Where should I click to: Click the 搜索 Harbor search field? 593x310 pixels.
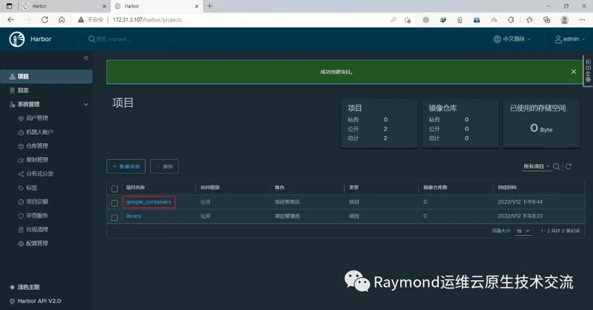(x=114, y=39)
